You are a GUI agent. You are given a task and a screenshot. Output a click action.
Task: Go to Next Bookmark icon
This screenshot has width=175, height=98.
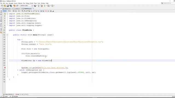(x=36, y=11)
